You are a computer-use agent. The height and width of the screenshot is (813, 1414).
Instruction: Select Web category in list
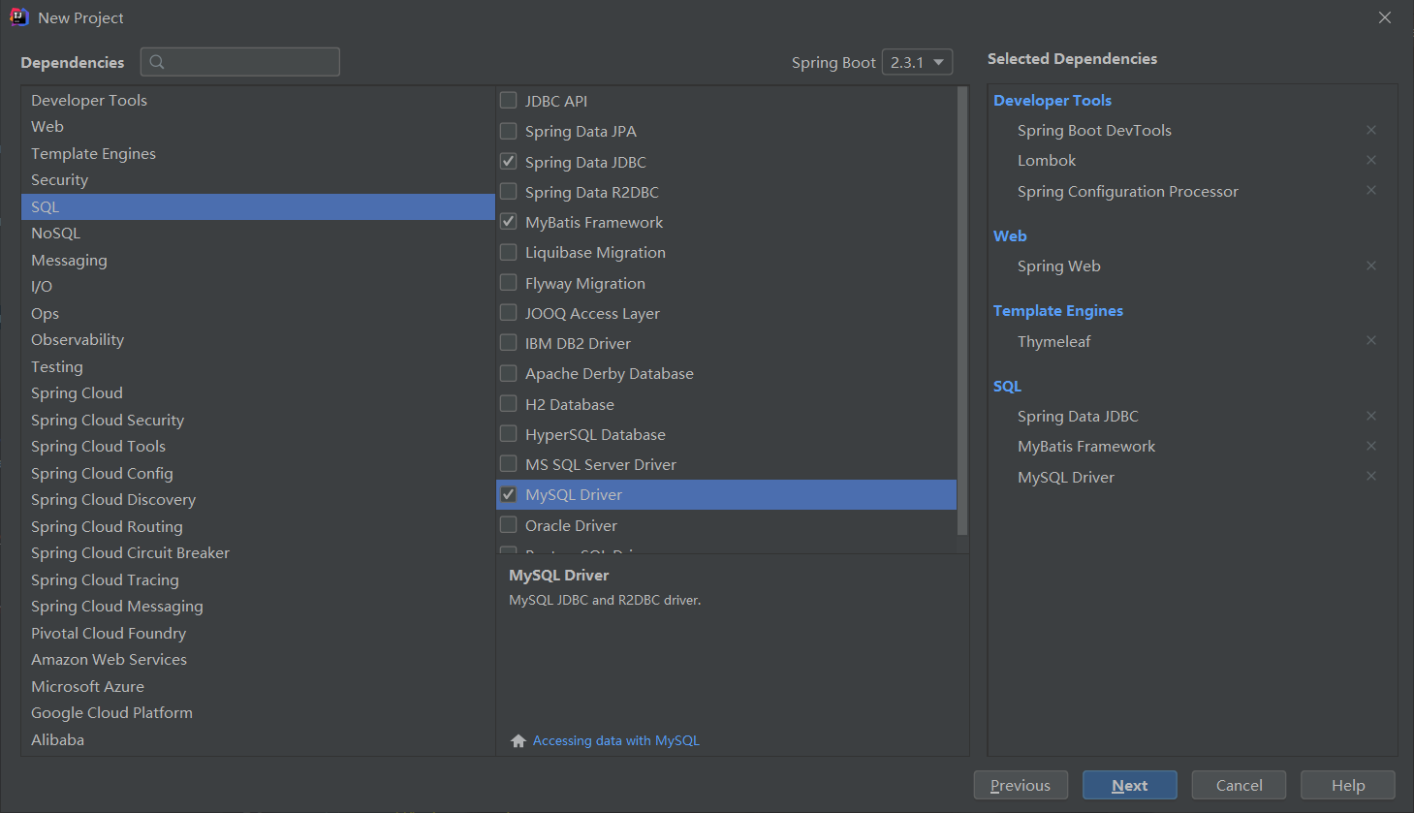tap(258, 127)
